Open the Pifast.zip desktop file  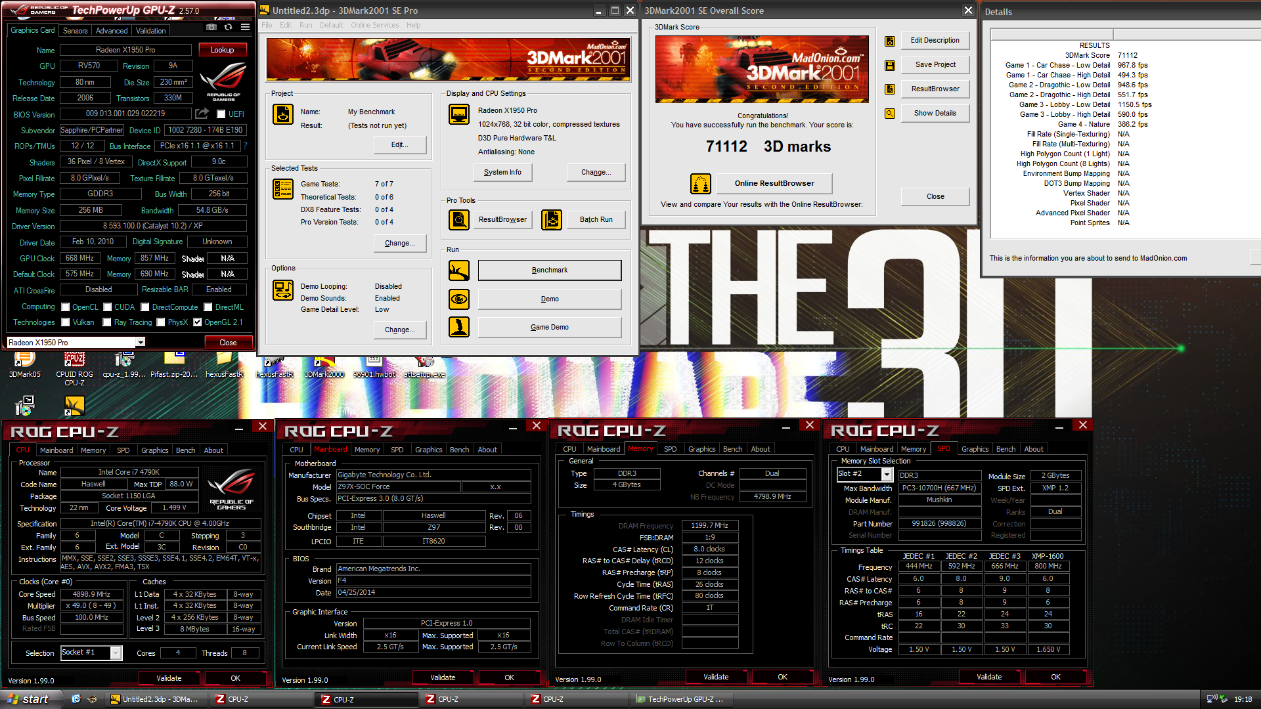tap(174, 364)
